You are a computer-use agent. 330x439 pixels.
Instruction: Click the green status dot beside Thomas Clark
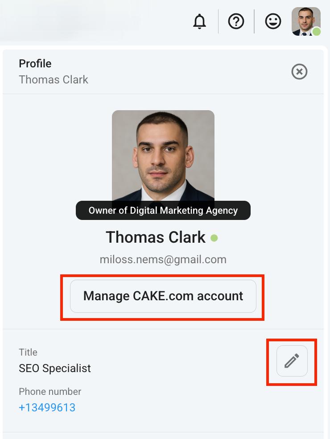tap(214, 238)
